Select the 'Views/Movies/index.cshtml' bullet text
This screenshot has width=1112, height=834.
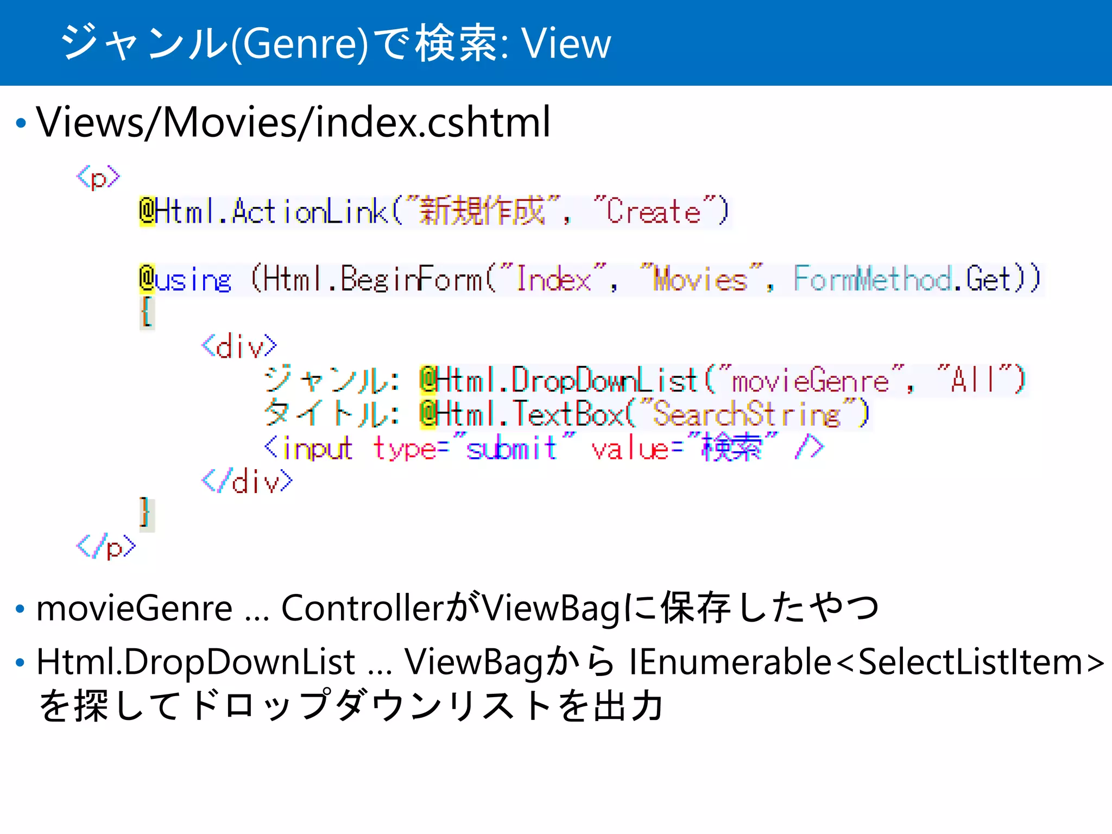click(x=294, y=122)
